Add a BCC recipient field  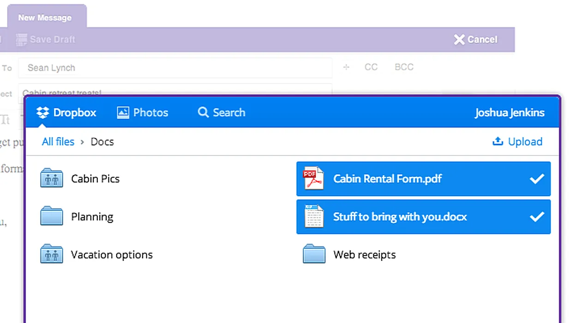pyautogui.click(x=404, y=67)
